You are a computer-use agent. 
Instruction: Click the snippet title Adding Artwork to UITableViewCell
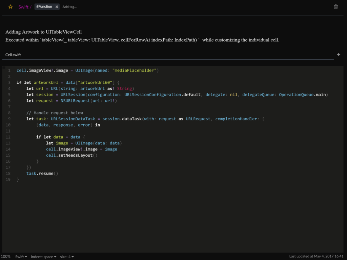click(x=43, y=32)
